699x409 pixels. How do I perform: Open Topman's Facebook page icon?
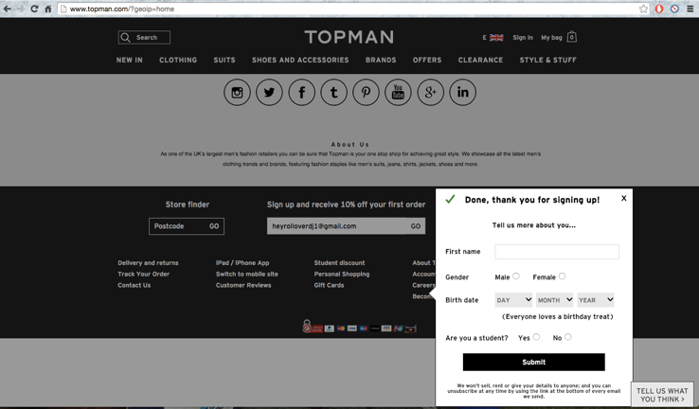302,92
